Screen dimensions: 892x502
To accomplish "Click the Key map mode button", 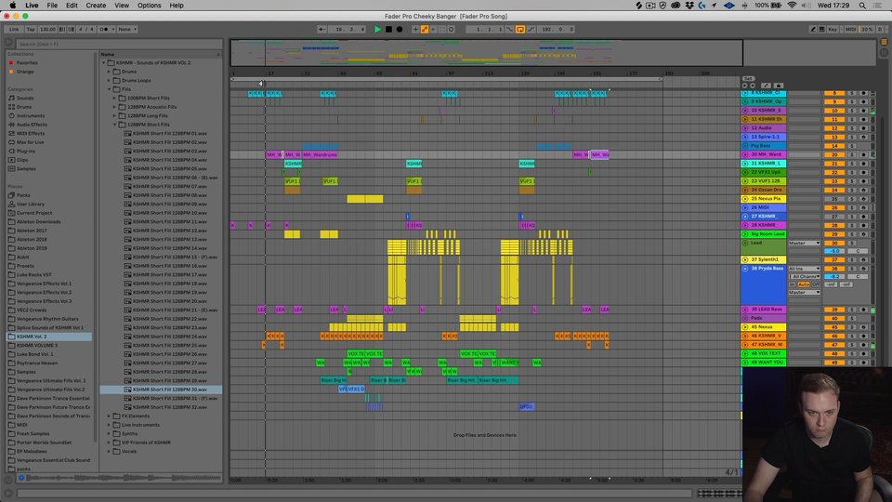I will pyautogui.click(x=833, y=29).
